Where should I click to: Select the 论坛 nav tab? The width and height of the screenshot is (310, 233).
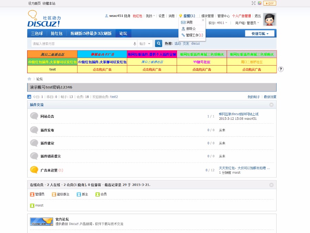[123, 33]
